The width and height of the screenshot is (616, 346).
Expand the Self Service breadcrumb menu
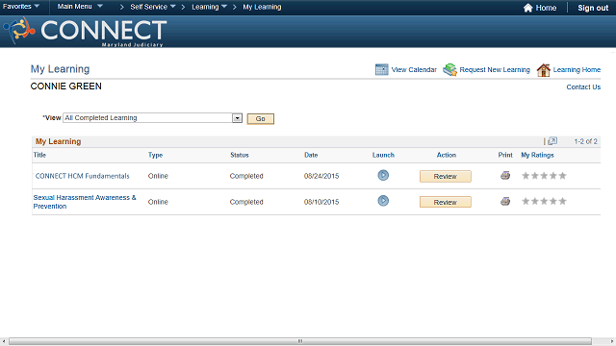[153, 7]
